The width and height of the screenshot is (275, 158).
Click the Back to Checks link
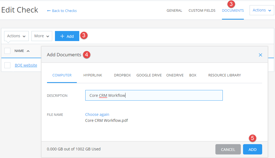pyautogui.click(x=62, y=11)
